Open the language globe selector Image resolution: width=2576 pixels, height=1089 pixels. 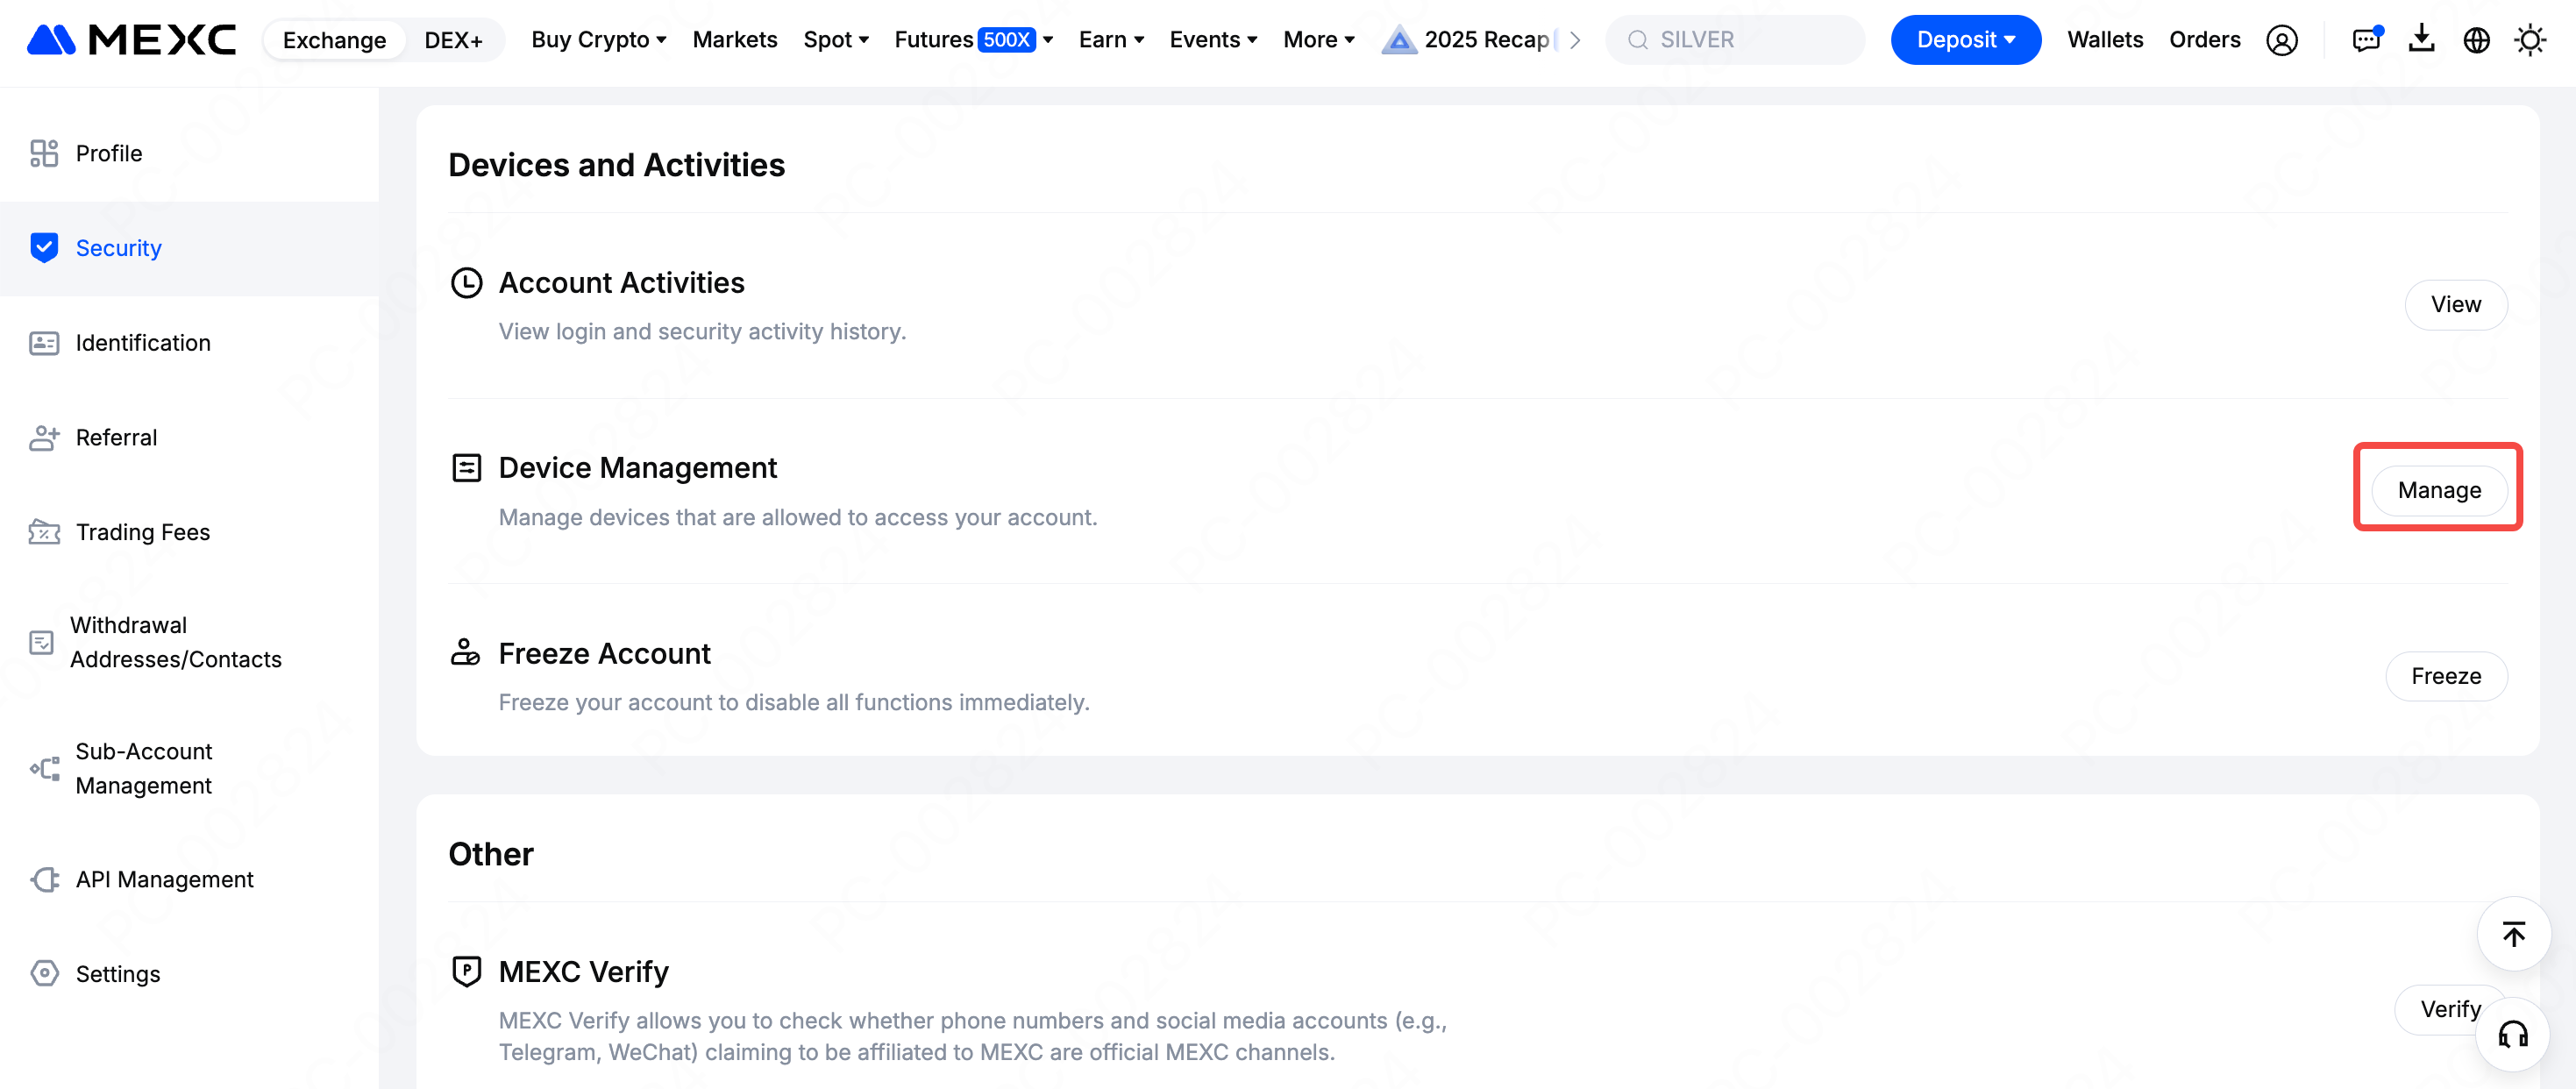pos(2477,40)
